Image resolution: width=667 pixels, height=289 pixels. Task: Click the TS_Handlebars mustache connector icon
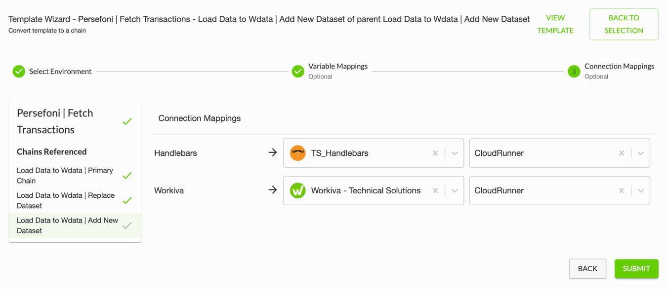pos(298,153)
